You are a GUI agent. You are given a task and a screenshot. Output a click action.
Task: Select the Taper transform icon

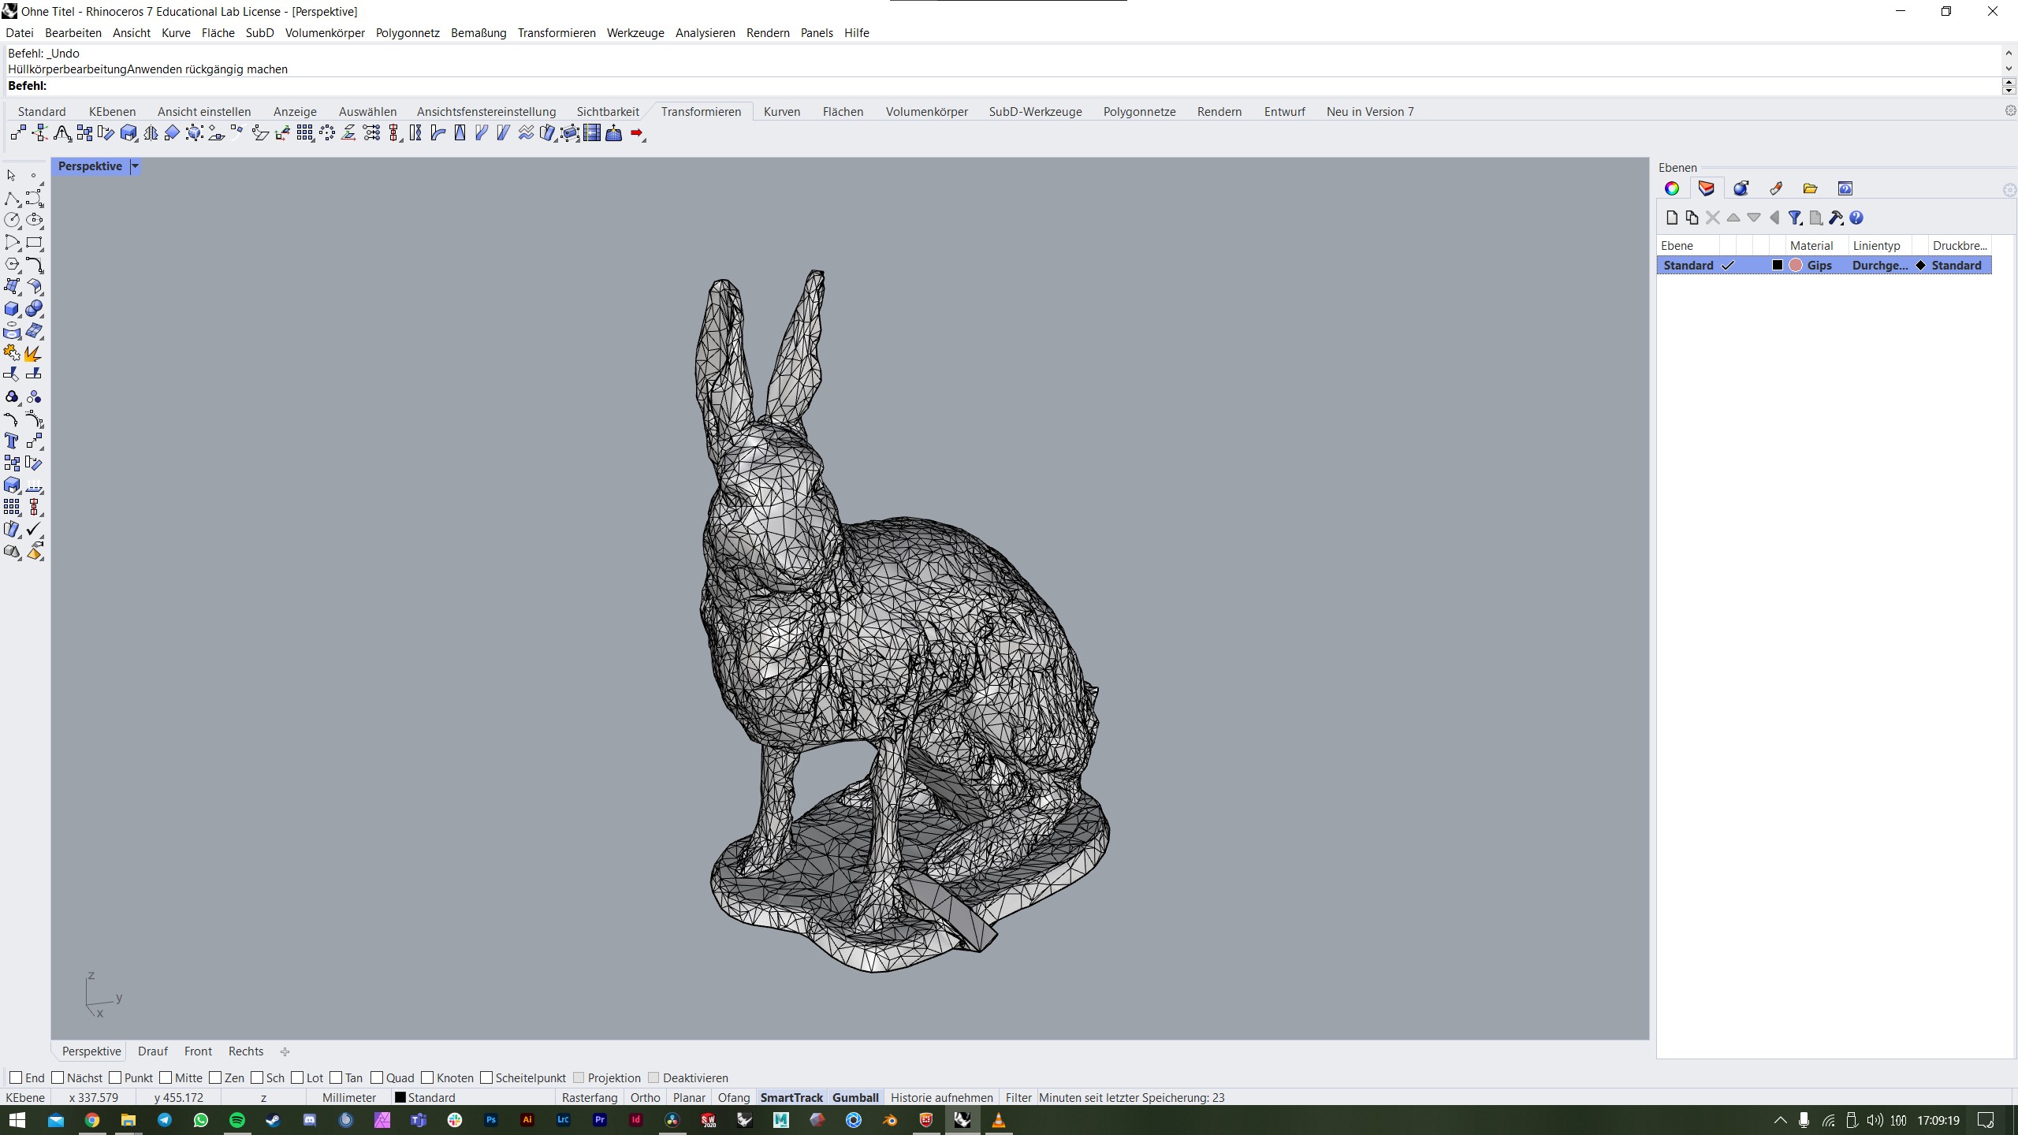click(460, 133)
